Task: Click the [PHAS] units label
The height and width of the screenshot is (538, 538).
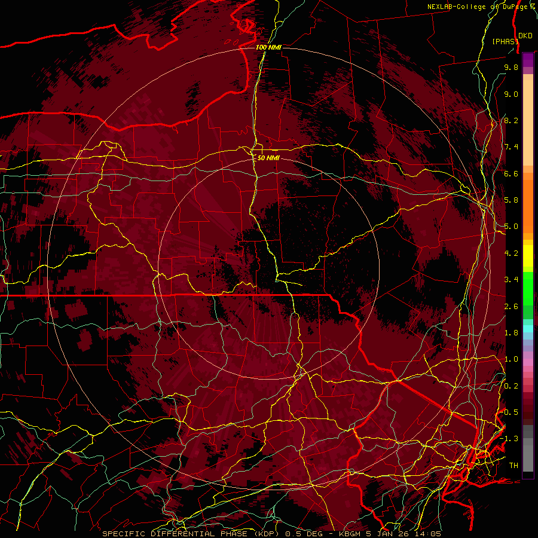Action: tap(505, 41)
